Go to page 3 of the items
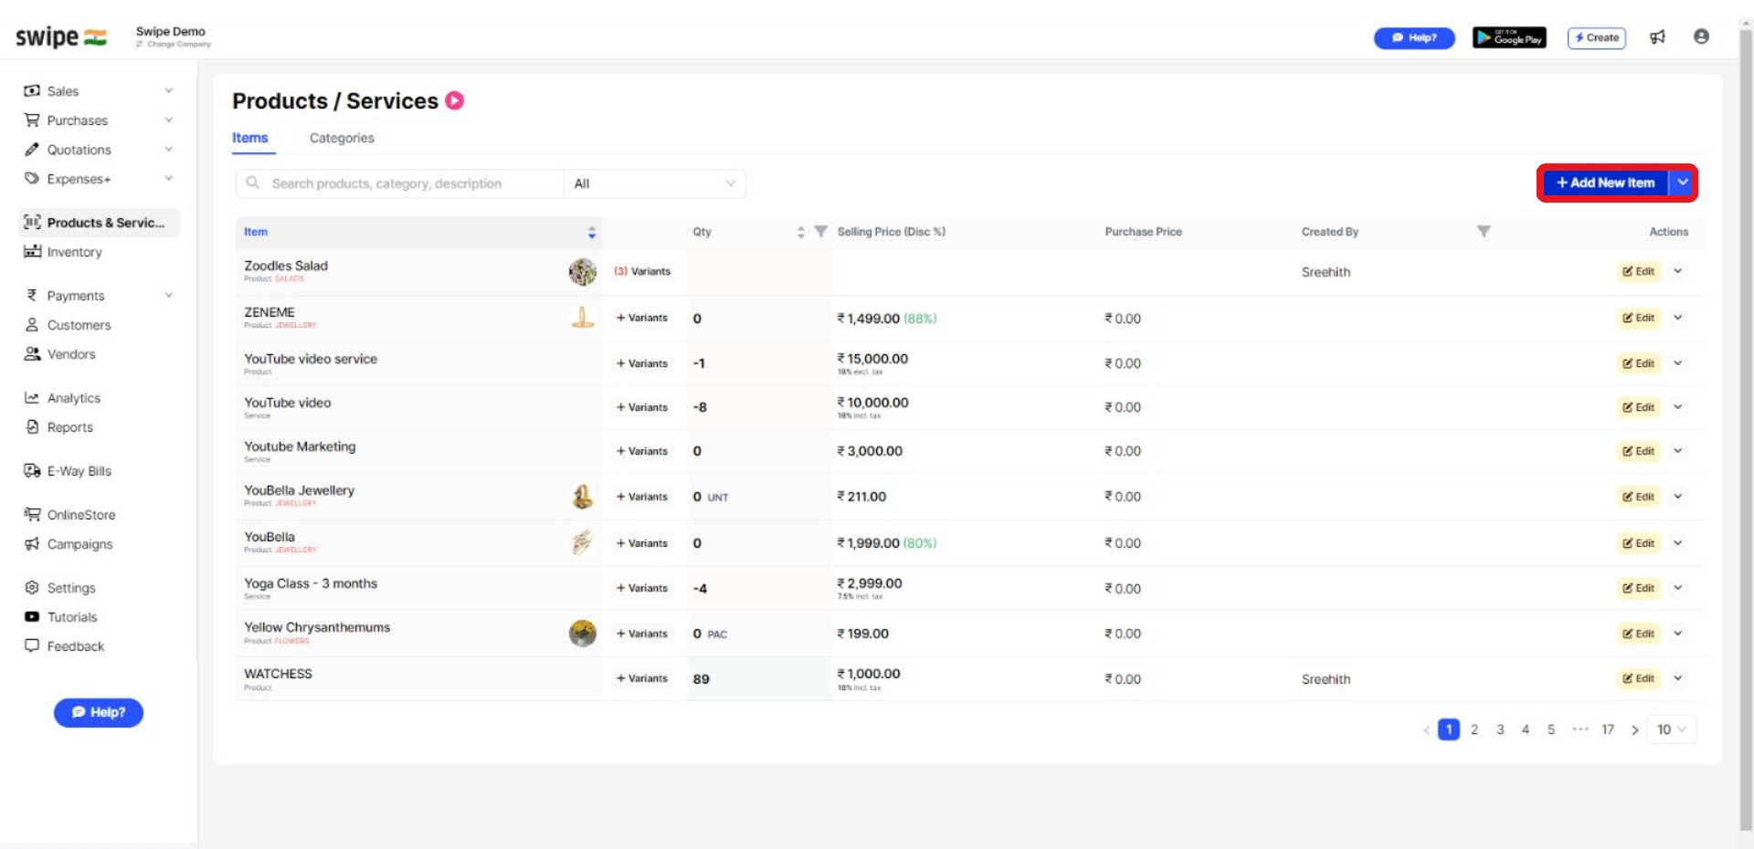 (1500, 729)
